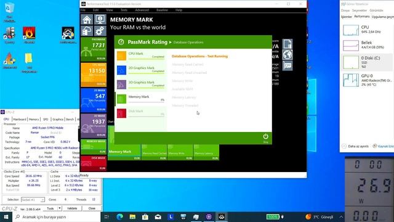
Task: Click battery 100% indicator in taskbar
Action: click(273, 216)
